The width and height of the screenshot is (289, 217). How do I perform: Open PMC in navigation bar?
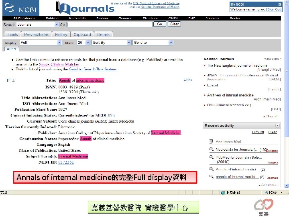pos(192,18)
